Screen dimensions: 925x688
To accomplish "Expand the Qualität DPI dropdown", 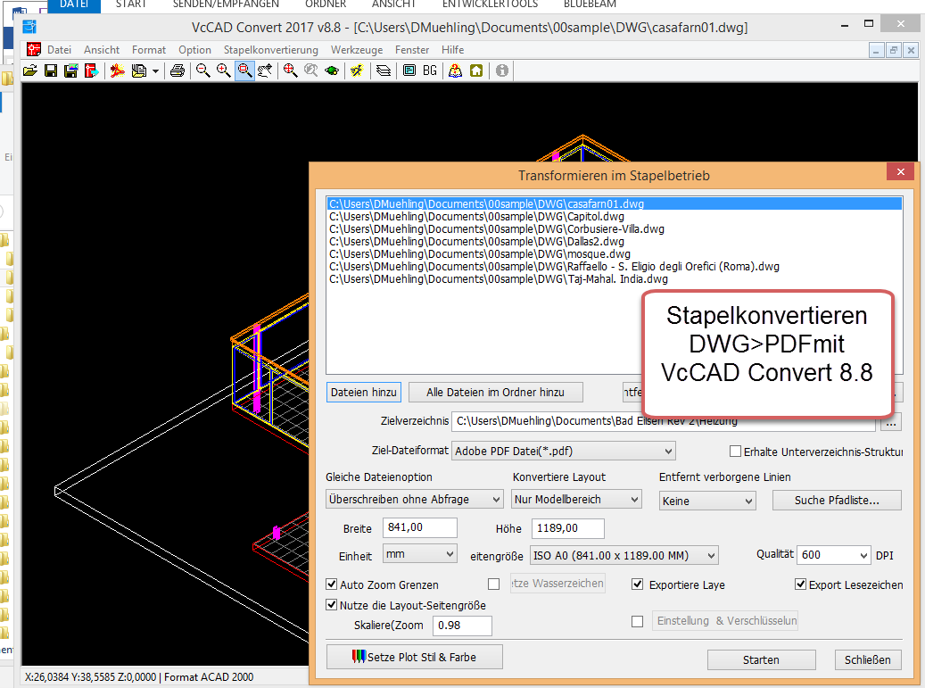I will tap(833, 555).
